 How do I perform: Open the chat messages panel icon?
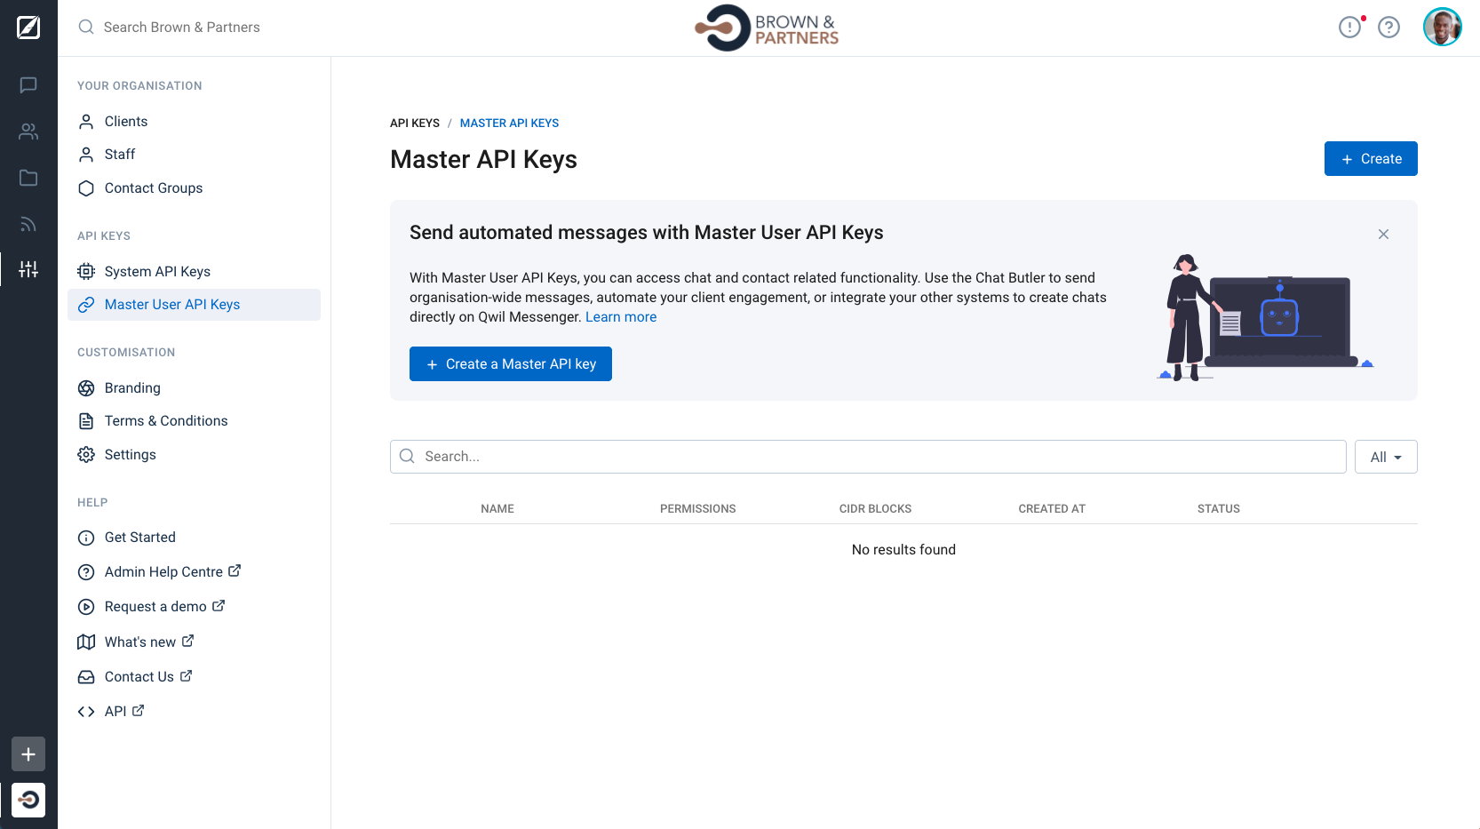[x=28, y=85]
